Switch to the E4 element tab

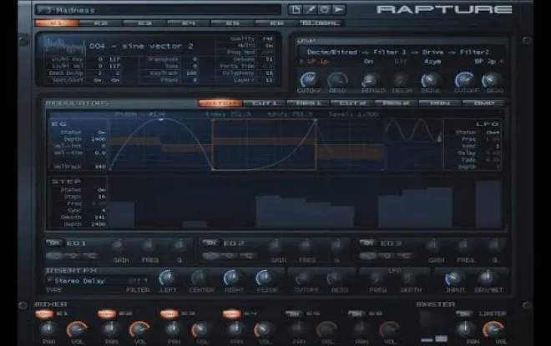189,23
